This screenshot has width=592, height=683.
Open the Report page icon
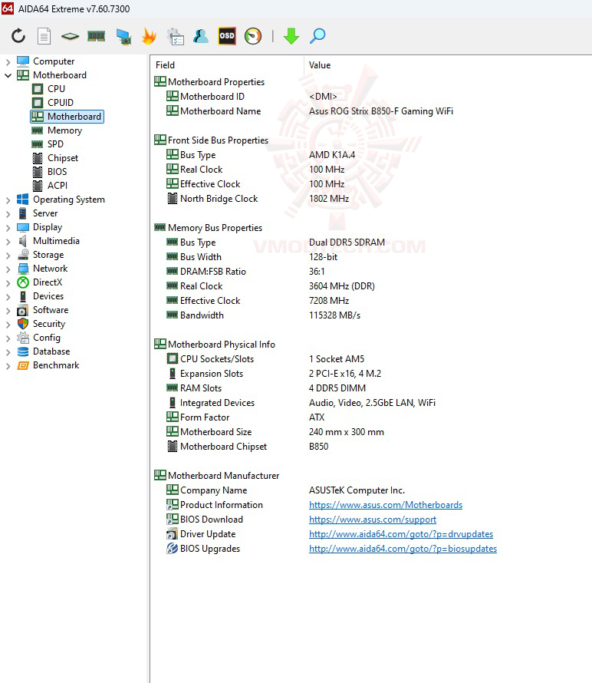point(44,36)
